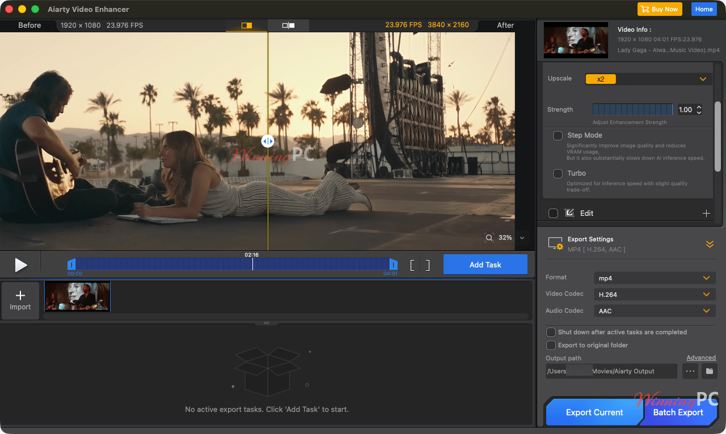Click Batch Export button
The width and height of the screenshot is (726, 434).
click(x=678, y=412)
